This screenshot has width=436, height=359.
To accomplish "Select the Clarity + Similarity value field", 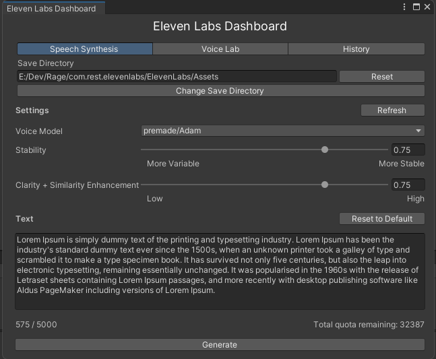I will pos(408,185).
